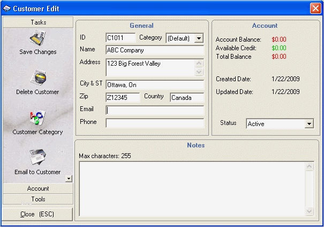
Task: Click the Delete Customer icon
Action: coord(38,78)
